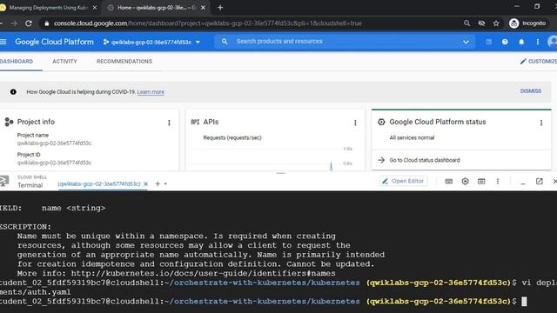Screen dimensions: 557x313
Task: Open the Google Cloud navigation hamburger menu
Action: [x=3, y=42]
